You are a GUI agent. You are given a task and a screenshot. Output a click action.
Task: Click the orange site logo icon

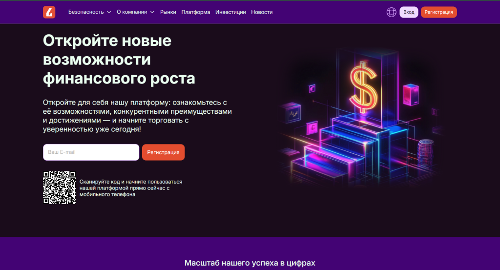pos(49,12)
